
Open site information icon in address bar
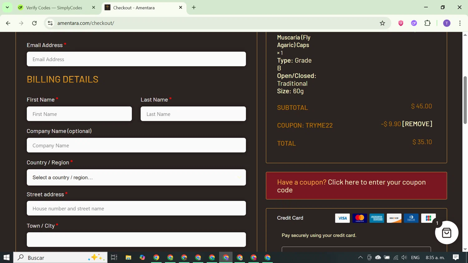[50, 23]
